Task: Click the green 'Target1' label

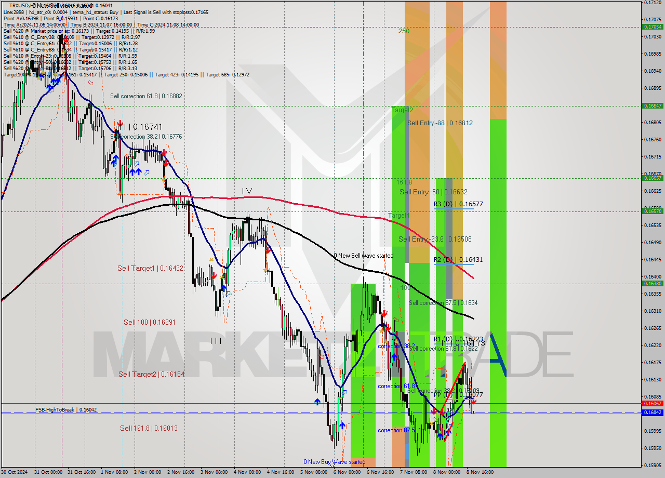Action: [398, 215]
